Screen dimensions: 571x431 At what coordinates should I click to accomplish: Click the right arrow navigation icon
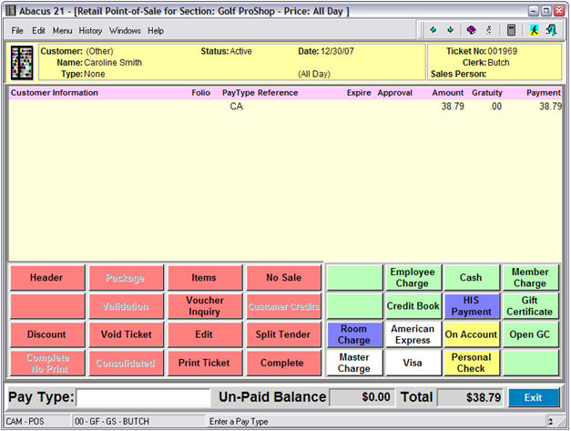(450, 30)
